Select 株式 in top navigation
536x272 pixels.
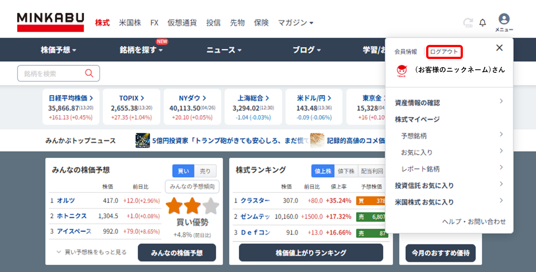(102, 23)
